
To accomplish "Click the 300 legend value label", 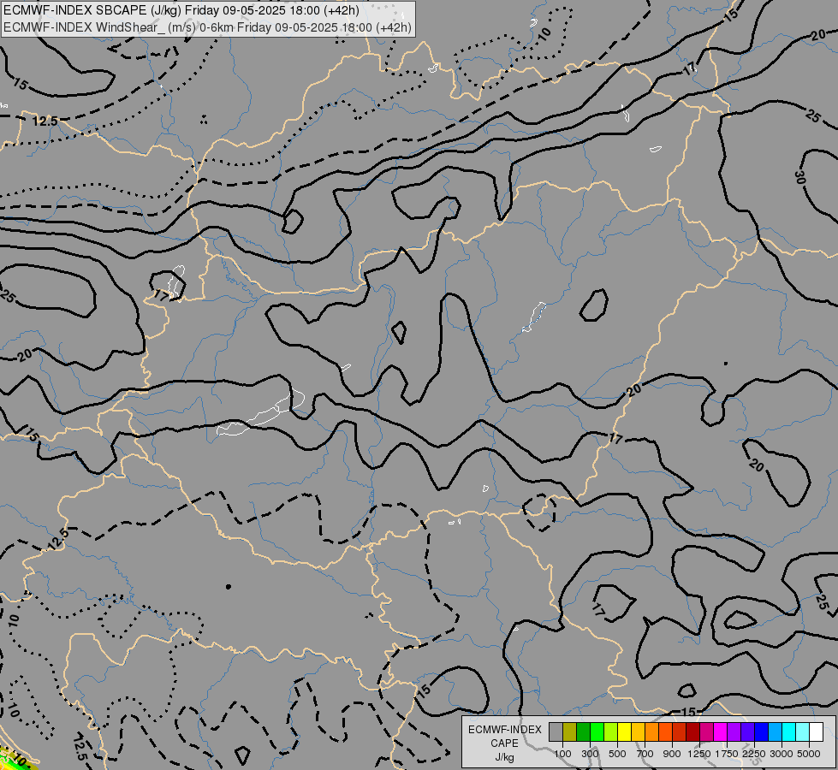I will pos(590,754).
